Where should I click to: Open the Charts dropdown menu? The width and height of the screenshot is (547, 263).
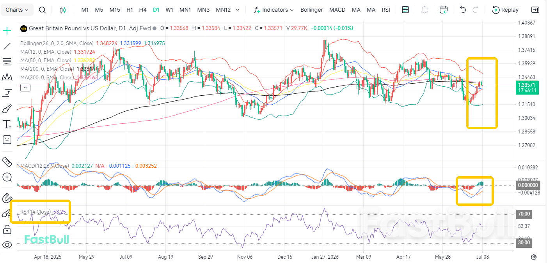tap(17, 10)
